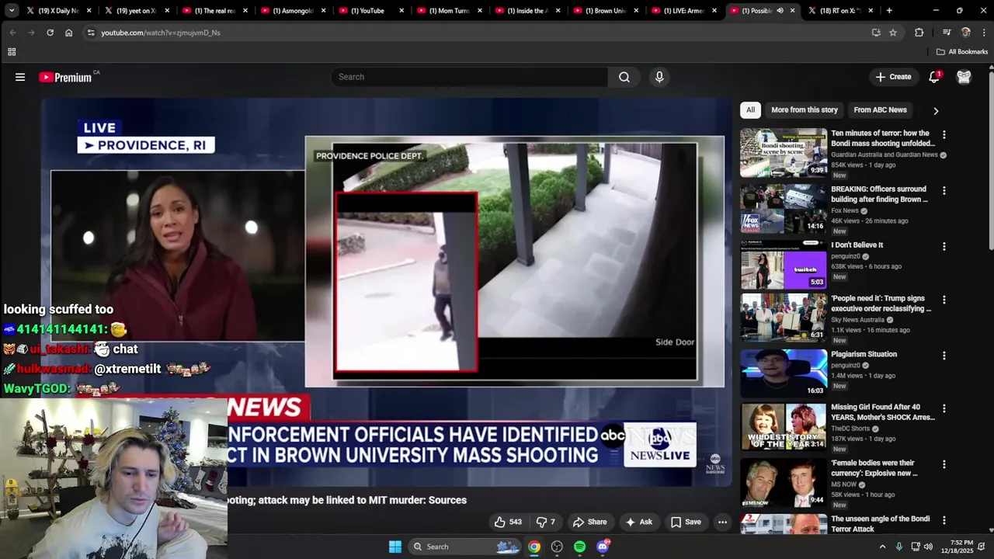Select the All filter chip
The width and height of the screenshot is (994, 559).
[750, 110]
